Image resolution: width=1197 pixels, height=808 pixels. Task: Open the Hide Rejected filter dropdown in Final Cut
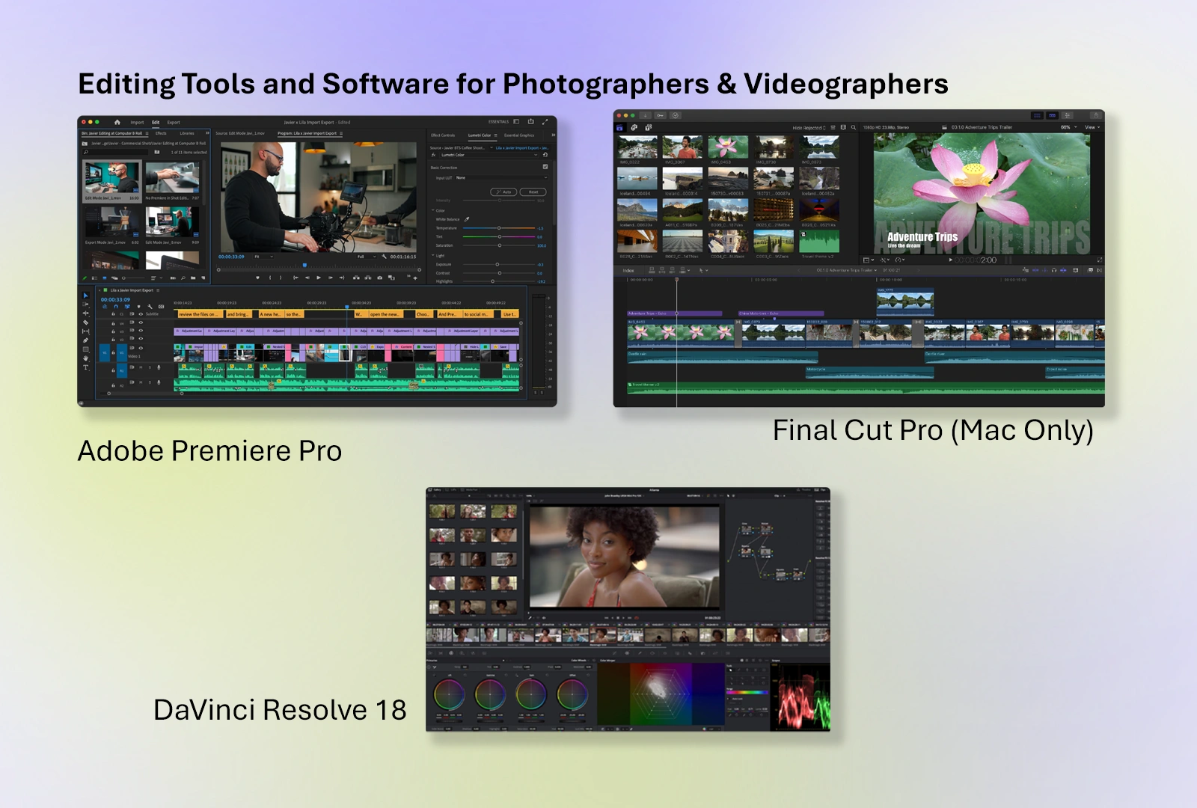(809, 128)
